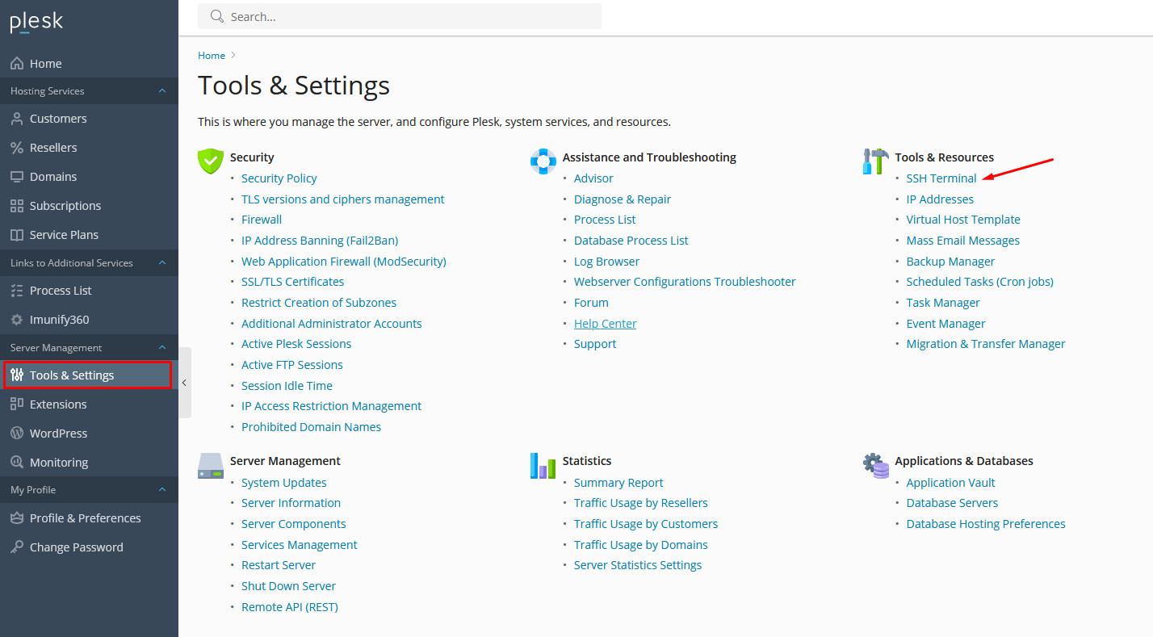The height and width of the screenshot is (637, 1153).
Task: Open the System Updates link
Action: coord(283,482)
